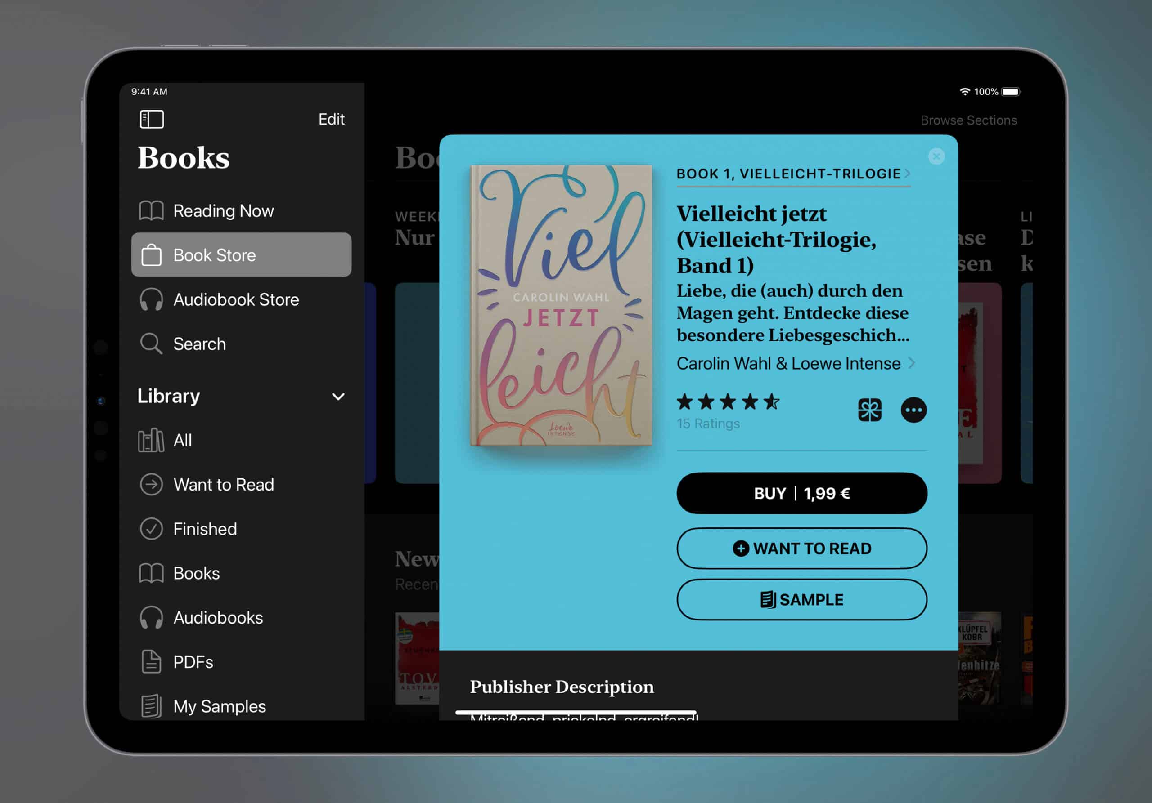Add book with Want to Read button
The height and width of the screenshot is (803, 1152).
click(801, 549)
